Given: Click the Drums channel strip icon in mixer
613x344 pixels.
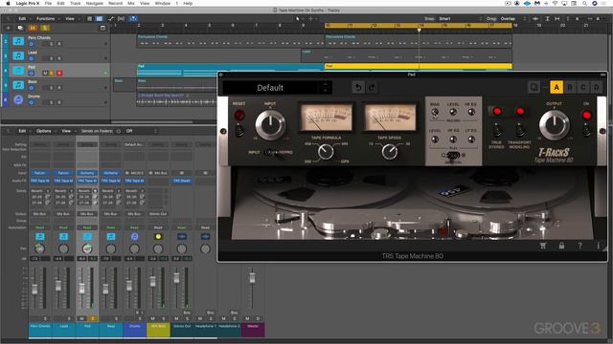Looking at the screenshot, I should (x=134, y=236).
